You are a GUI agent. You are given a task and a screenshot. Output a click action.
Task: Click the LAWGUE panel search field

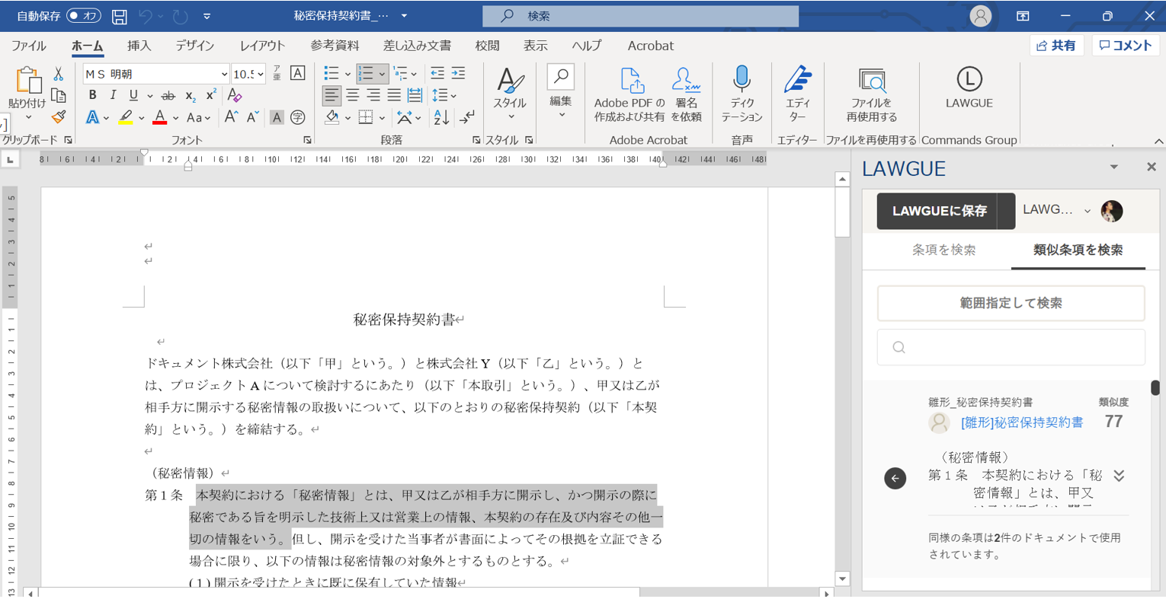point(1011,347)
